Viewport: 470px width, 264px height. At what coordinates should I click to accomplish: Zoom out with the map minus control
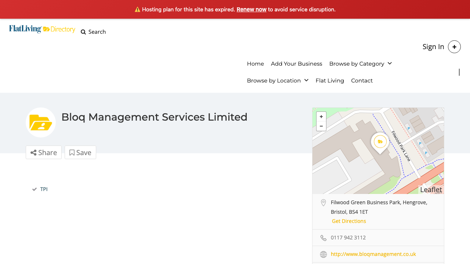pos(321,126)
